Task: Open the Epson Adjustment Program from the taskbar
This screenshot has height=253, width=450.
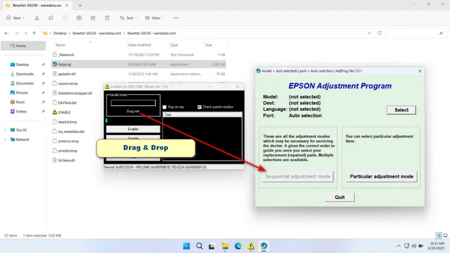Action: click(263, 246)
